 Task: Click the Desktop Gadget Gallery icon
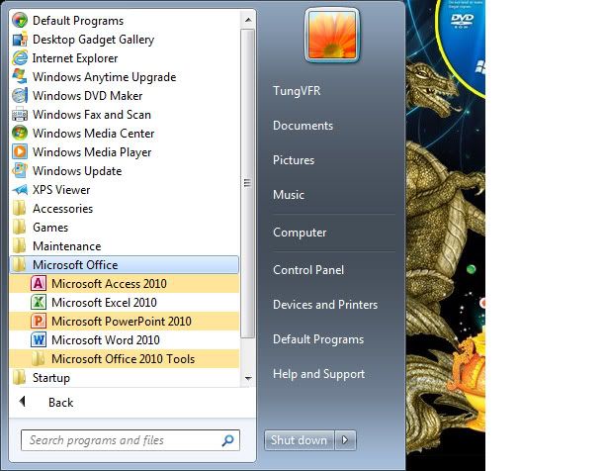tap(20, 40)
